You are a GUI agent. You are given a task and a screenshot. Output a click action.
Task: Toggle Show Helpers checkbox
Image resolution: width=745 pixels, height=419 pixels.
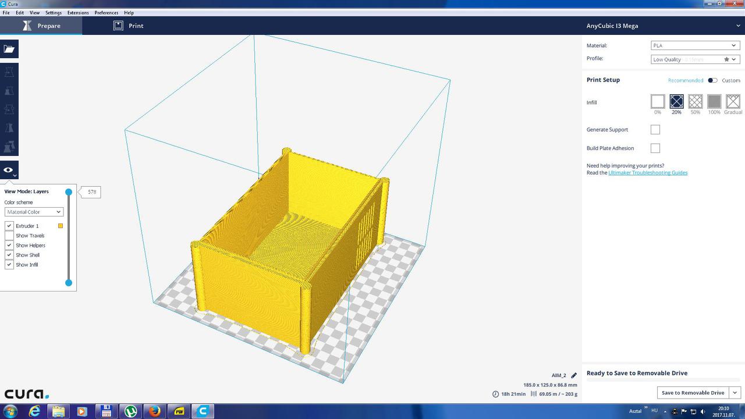(9, 245)
